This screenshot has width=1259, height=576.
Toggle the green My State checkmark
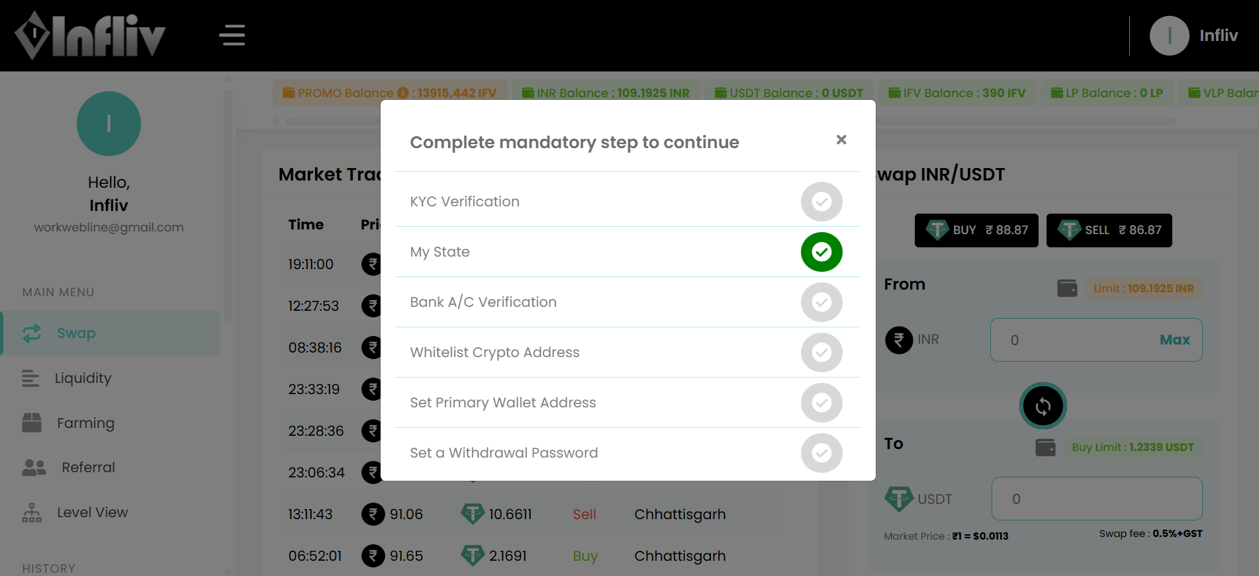[821, 252]
